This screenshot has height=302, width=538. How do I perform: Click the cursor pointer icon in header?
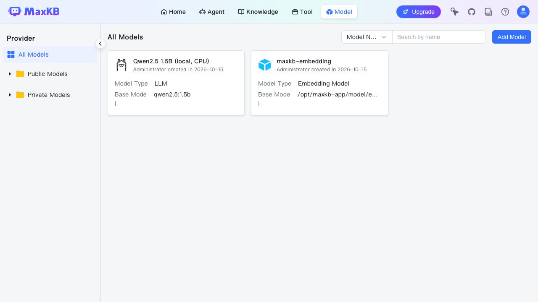click(x=455, y=12)
